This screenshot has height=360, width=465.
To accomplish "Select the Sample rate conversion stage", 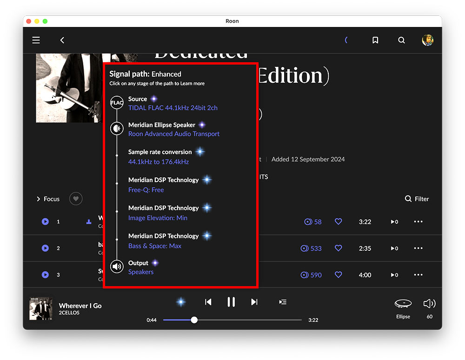I will pos(160,152).
